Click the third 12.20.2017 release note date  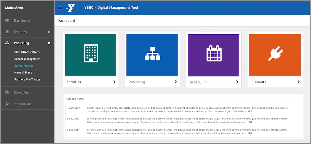coord(74,130)
